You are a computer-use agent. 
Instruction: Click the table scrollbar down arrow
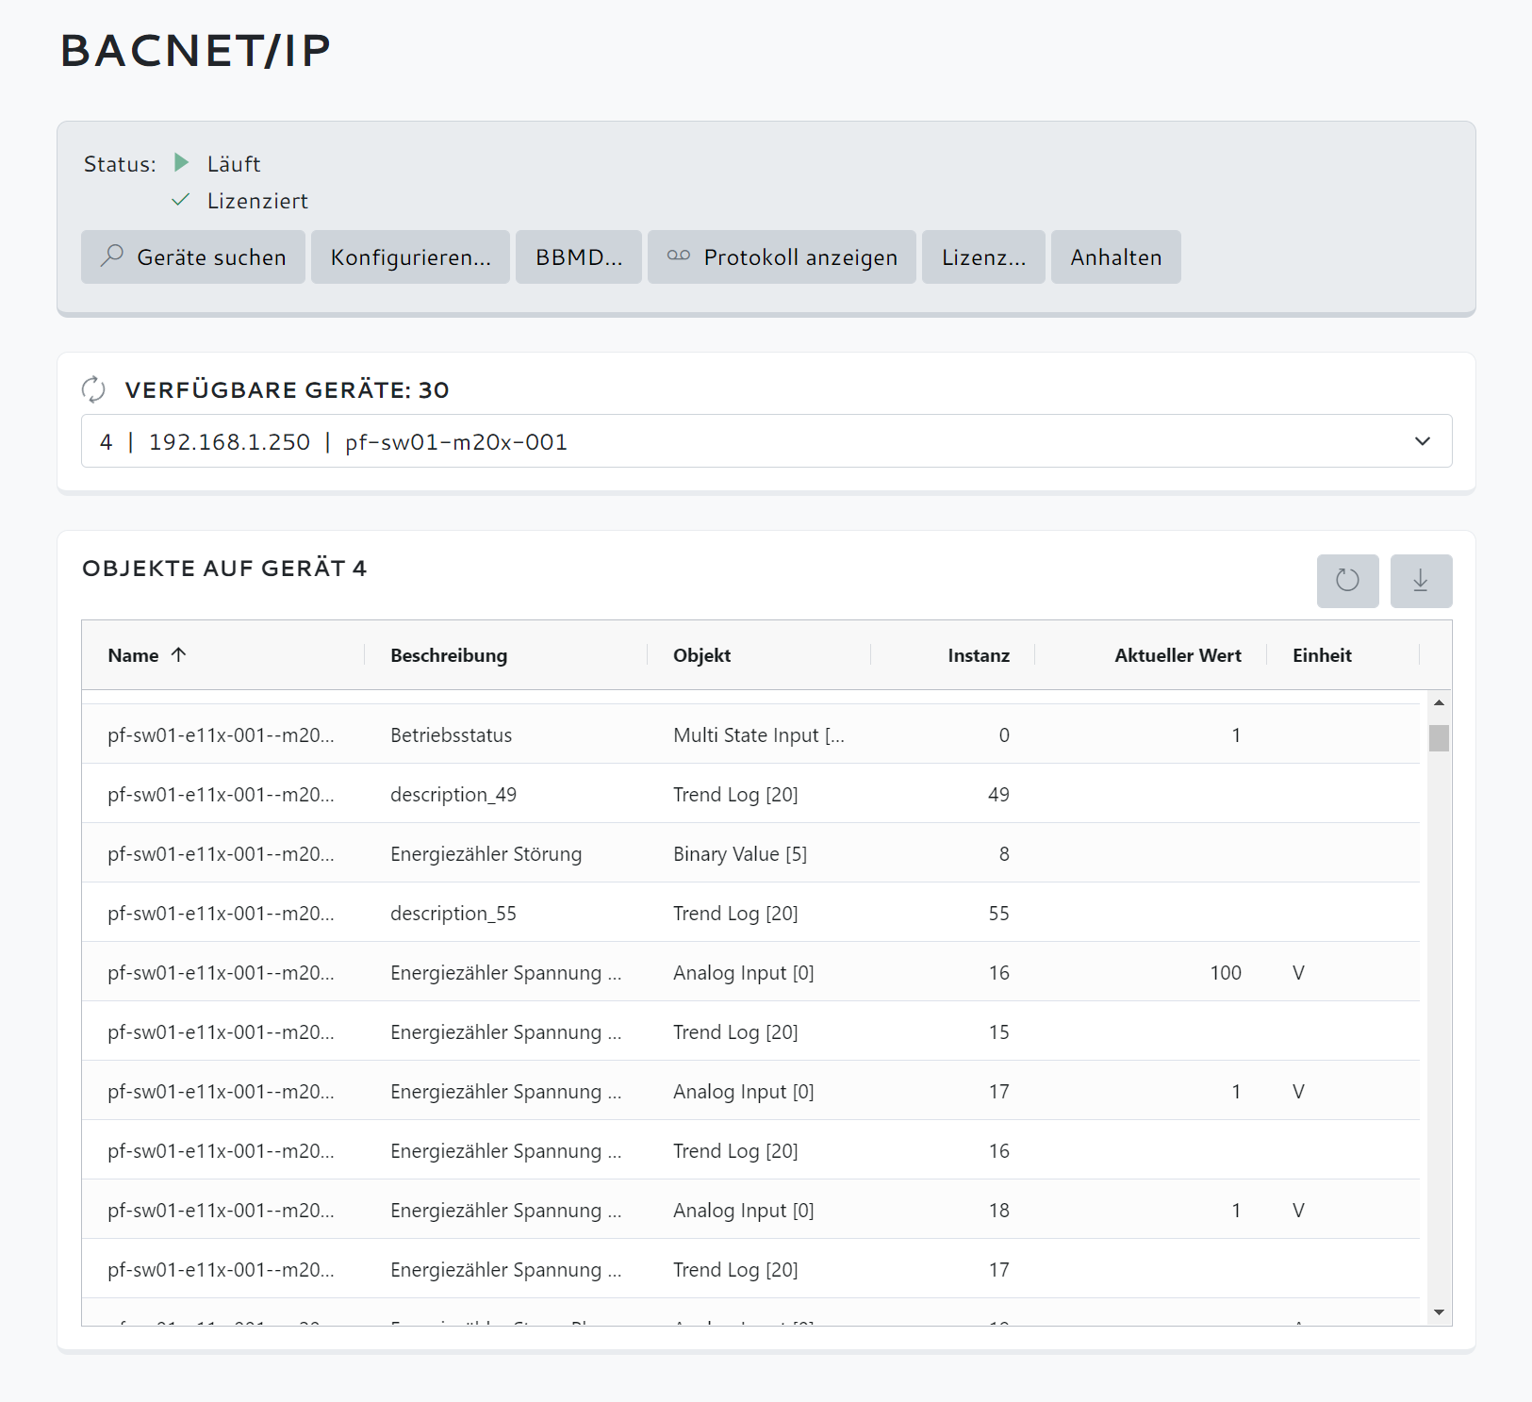coord(1439,1312)
